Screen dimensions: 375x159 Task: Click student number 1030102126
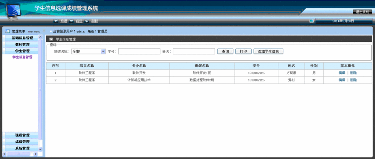[256, 80]
